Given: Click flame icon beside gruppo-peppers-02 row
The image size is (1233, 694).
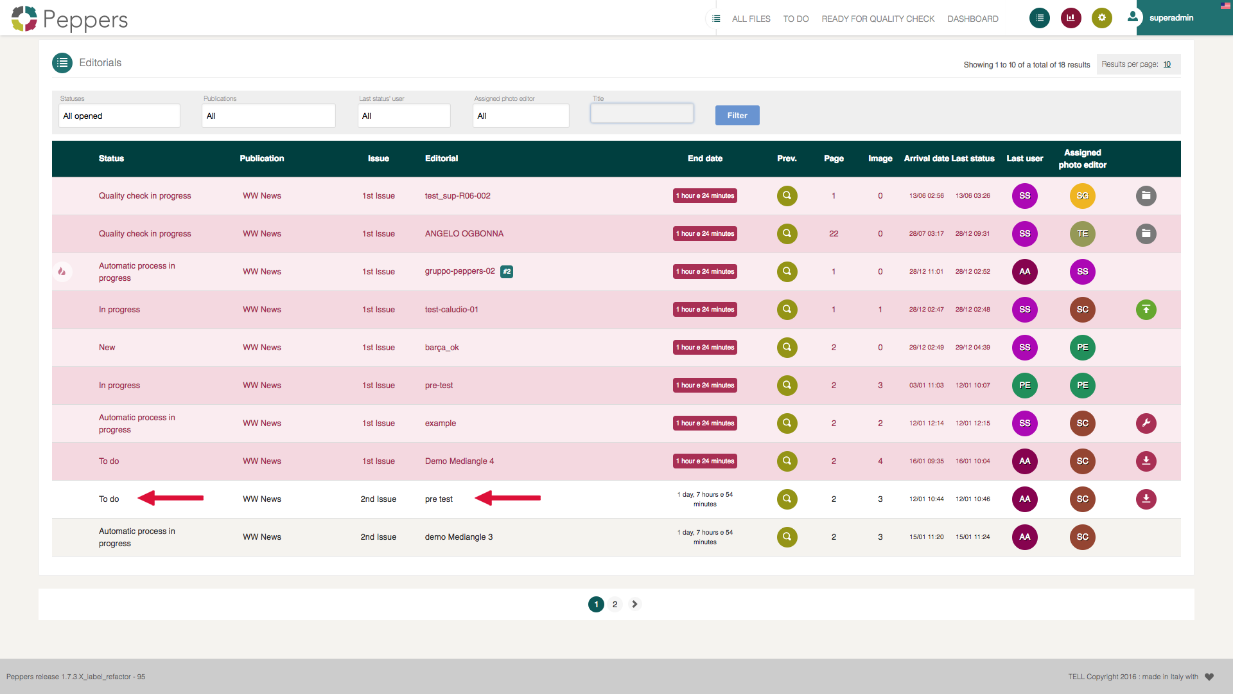Looking at the screenshot, I should click(62, 272).
